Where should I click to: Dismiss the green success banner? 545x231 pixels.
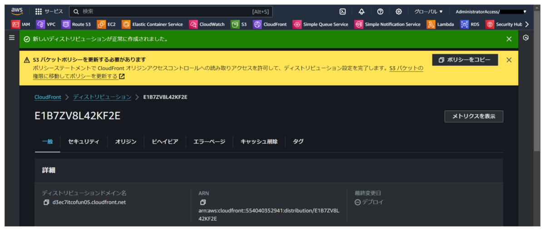[509, 39]
